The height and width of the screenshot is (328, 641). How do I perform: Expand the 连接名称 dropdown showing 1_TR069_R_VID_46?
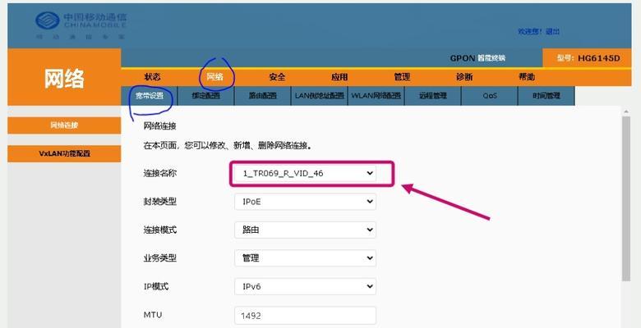coord(306,173)
